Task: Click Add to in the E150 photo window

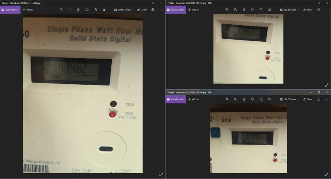Action: [193, 99]
